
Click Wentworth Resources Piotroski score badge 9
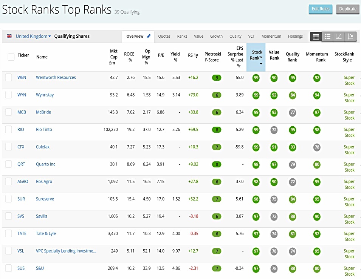217,78
